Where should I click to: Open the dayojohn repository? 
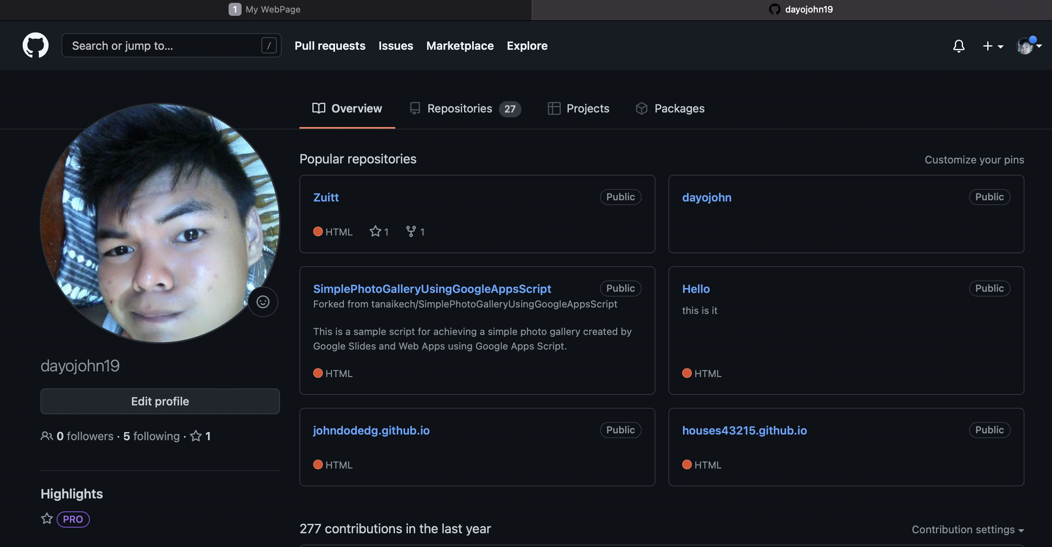pyautogui.click(x=706, y=197)
